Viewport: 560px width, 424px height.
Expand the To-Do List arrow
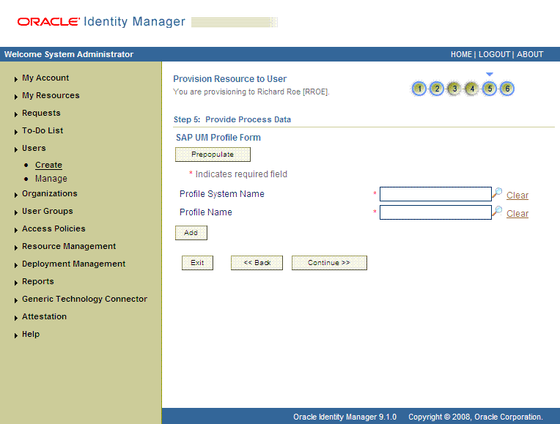pyautogui.click(x=15, y=132)
